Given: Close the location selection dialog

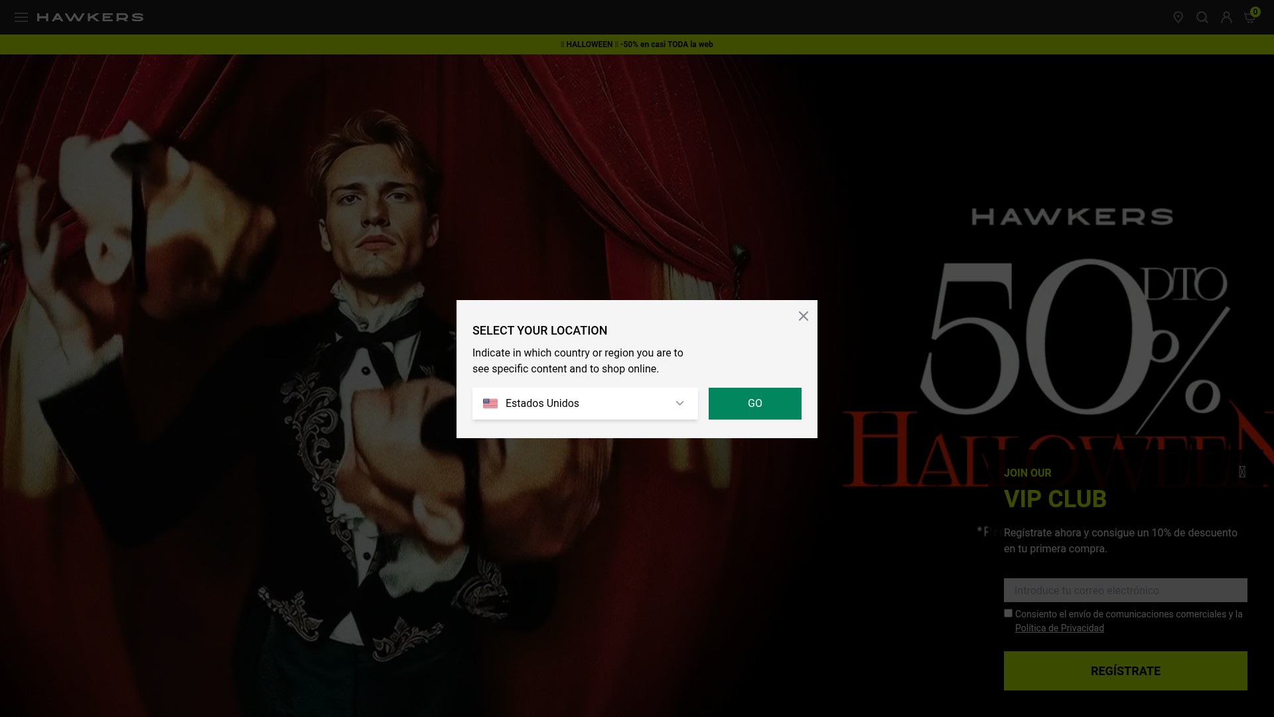Looking at the screenshot, I should (804, 316).
